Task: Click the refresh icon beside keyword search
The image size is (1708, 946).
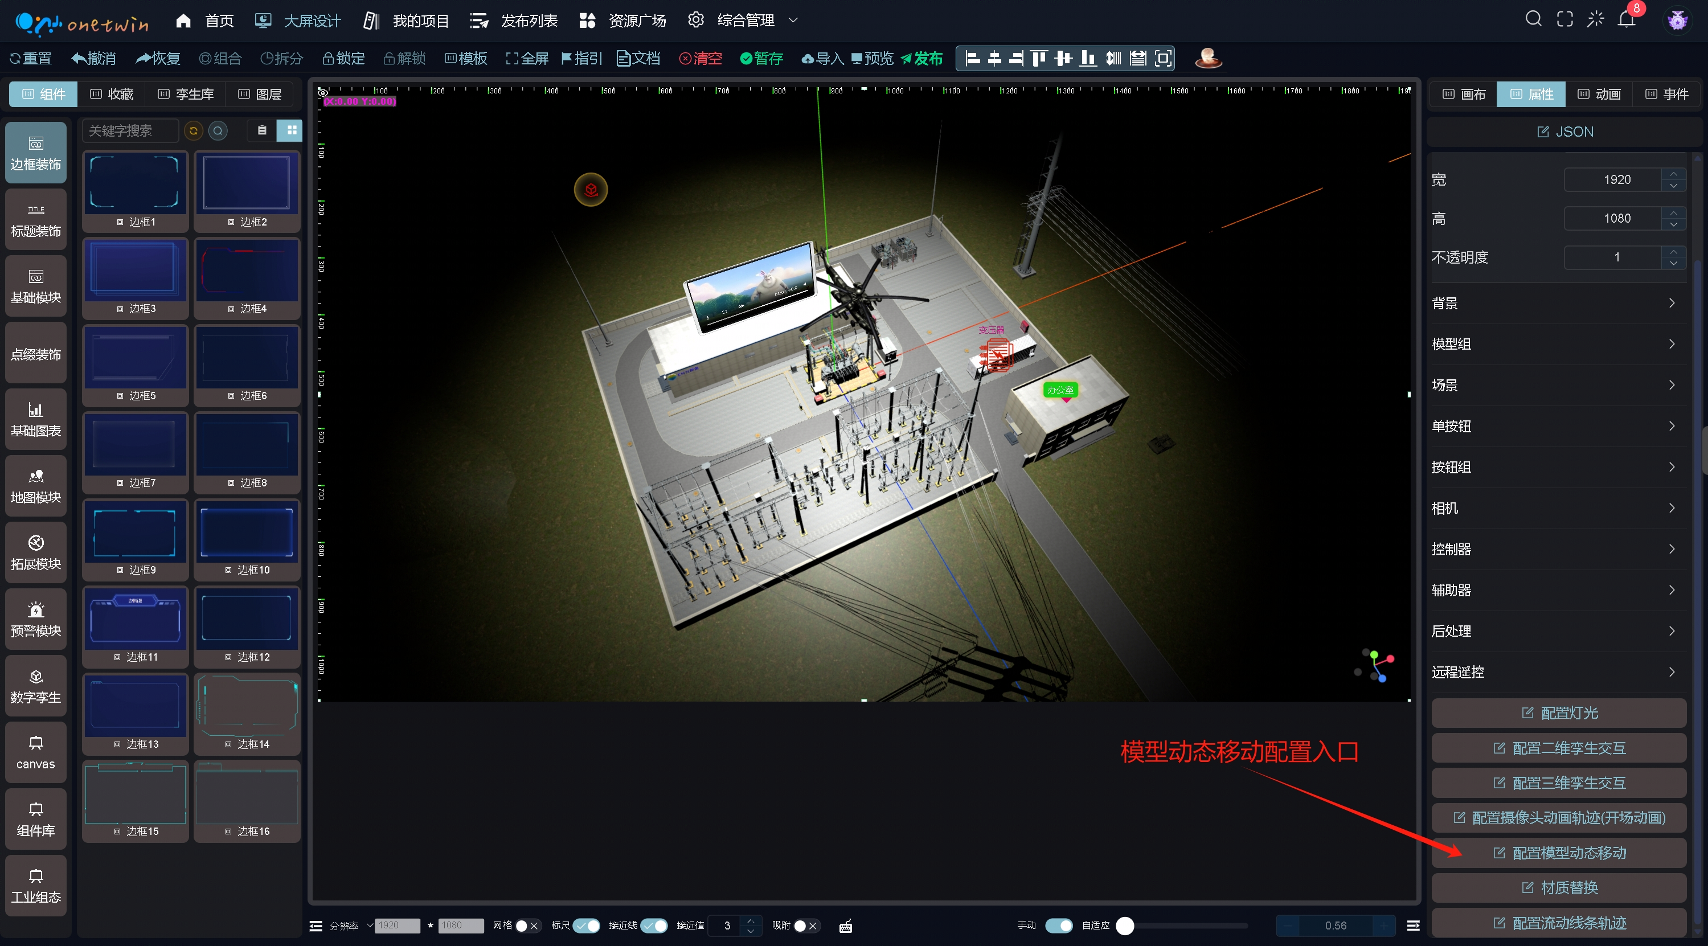Action: pos(193,130)
